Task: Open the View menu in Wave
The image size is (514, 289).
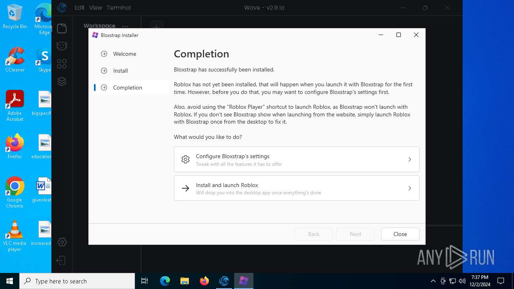Action: click(x=96, y=8)
